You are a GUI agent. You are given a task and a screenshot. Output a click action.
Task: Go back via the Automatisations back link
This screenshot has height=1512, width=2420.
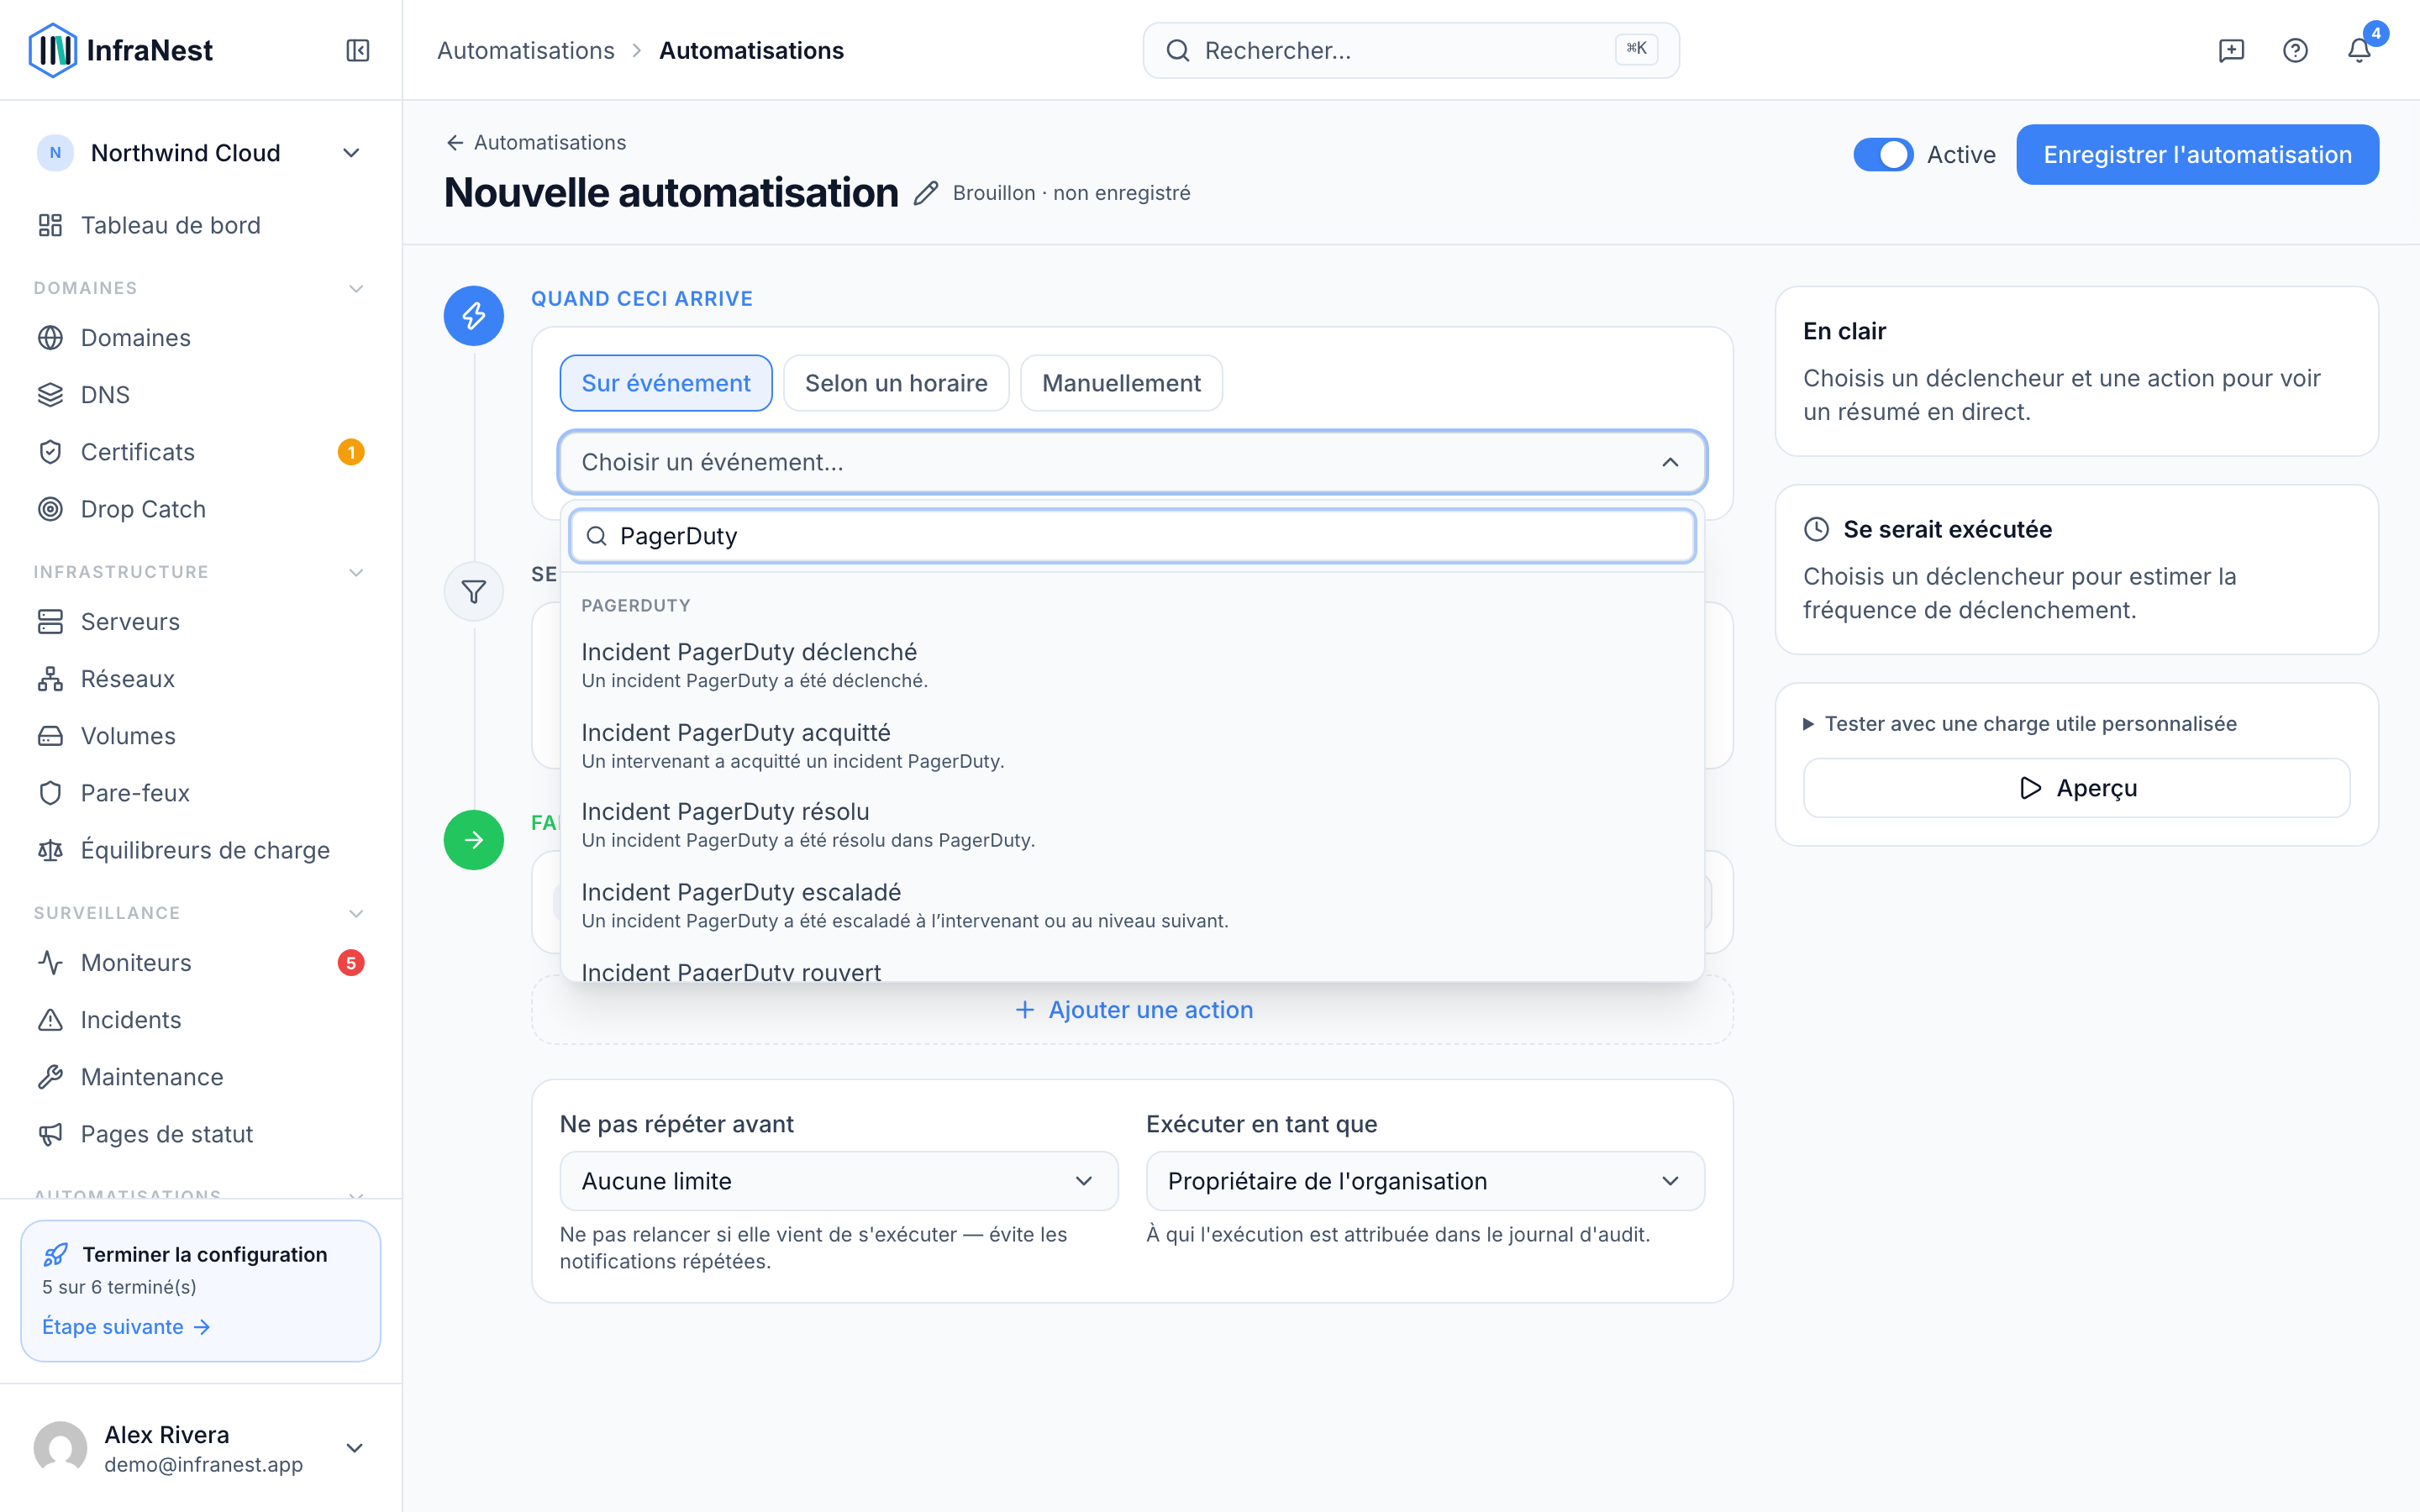tap(536, 142)
